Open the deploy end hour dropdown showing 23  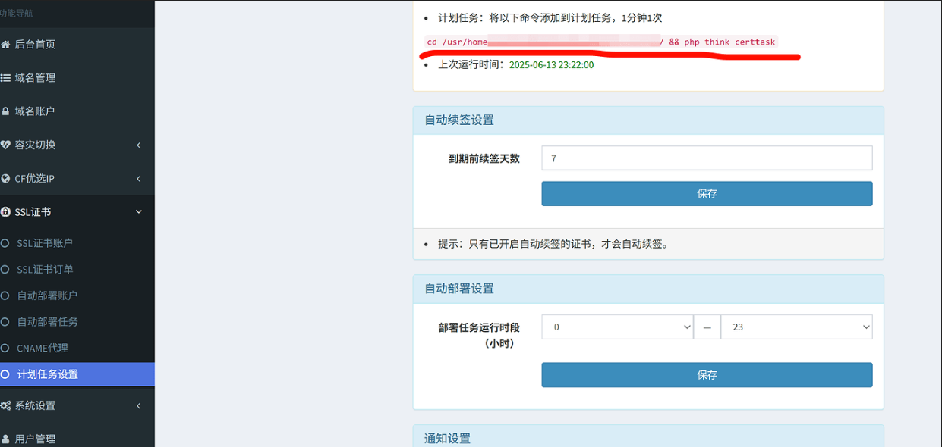coord(796,327)
